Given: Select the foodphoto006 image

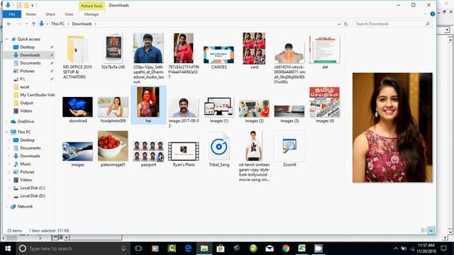Looking at the screenshot, I should click(x=113, y=110).
